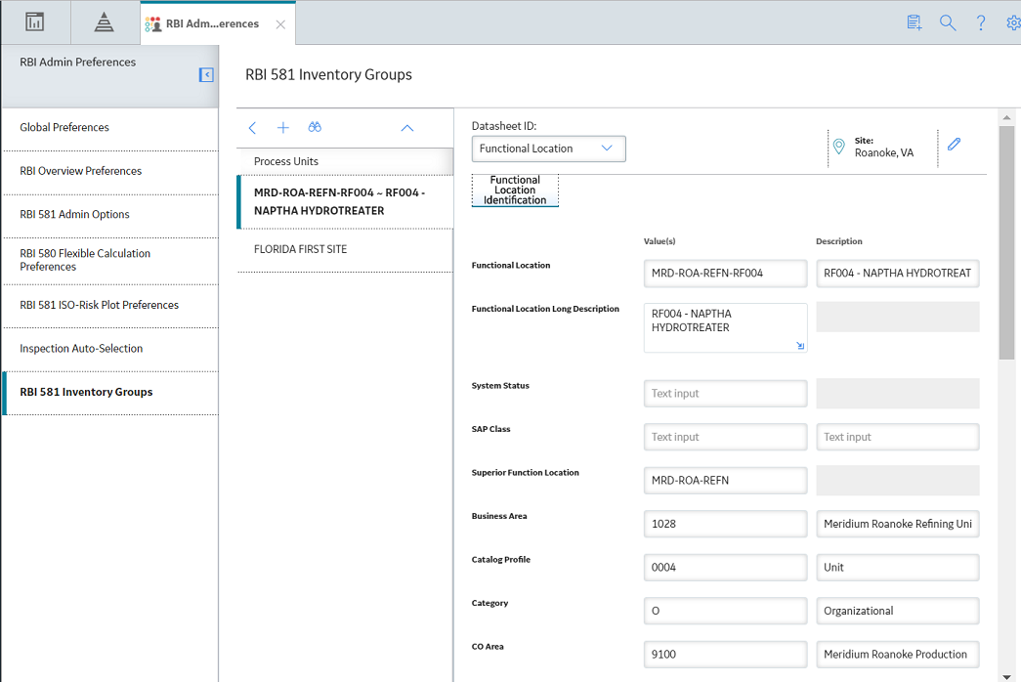This screenshot has width=1021, height=682.
Task: Select MRD-ROA-REFN-RF004 Naptha Hydrotreater unit
Action: [345, 202]
